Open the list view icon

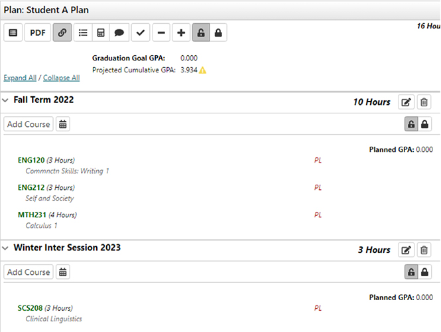click(x=83, y=33)
